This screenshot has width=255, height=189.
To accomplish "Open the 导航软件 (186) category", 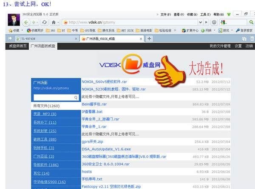I will 46,165.
